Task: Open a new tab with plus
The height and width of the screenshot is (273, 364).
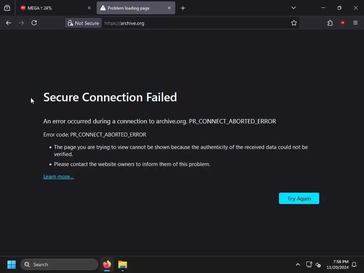Action: tap(183, 8)
